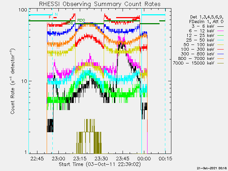The width and height of the screenshot is (228, 171).
Task: Click the '22:45' x-axis tick label
Action: point(37,159)
